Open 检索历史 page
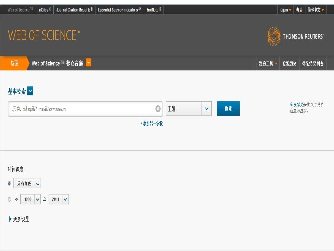Viewport: 334px width, 251px height. tap(289, 63)
